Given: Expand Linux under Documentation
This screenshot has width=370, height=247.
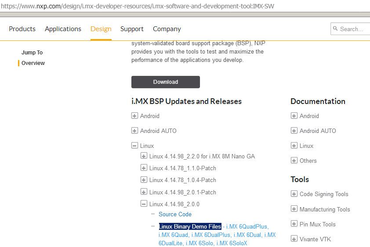Looking at the screenshot, I should [294, 146].
